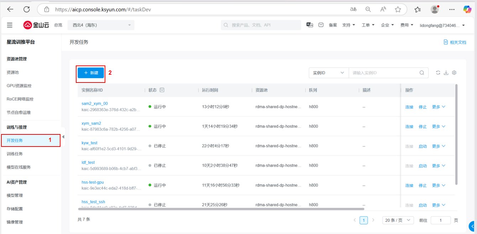Open the 资源池 sidebar menu item
Image resolution: width=477 pixels, height=234 pixels.
pyautogui.click(x=12, y=73)
